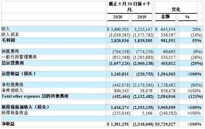
Task: Click the 一般行政管理费用 row label
Action: (x=19, y=57)
